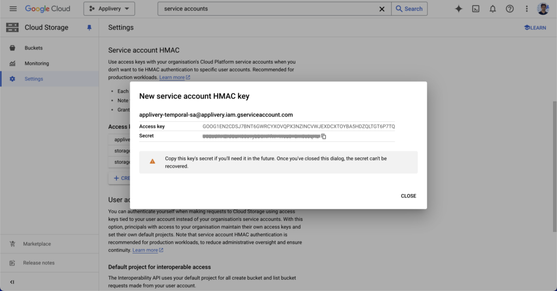Click the Buckets bucket icon
Image resolution: width=557 pixels, height=291 pixels.
[x=12, y=48]
